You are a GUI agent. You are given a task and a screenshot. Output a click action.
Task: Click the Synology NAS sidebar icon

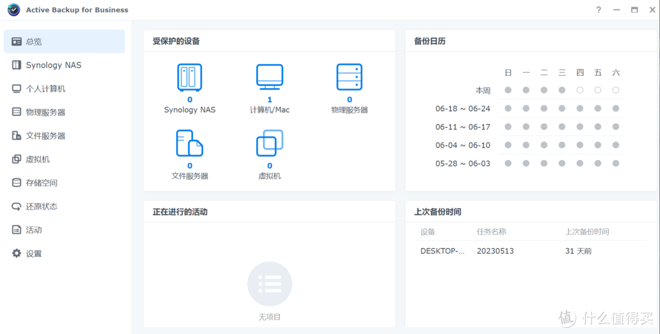click(x=16, y=65)
